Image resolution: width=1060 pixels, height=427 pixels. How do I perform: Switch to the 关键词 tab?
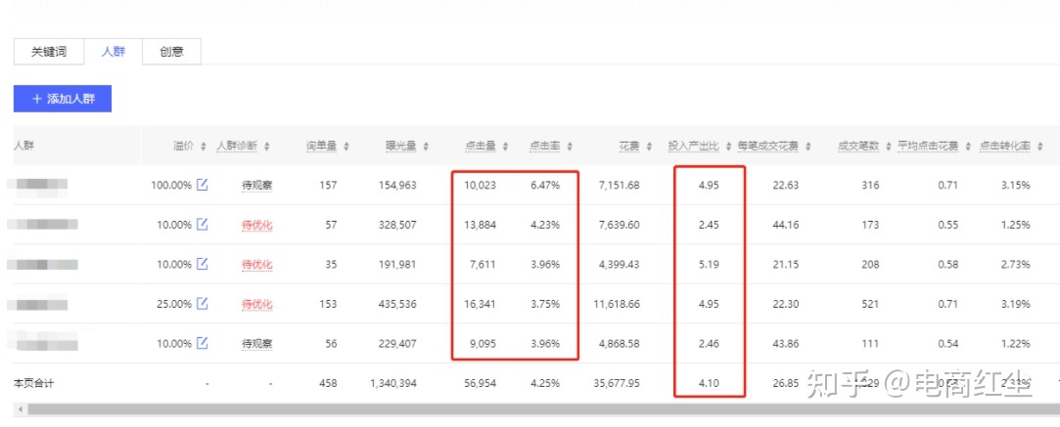49,52
